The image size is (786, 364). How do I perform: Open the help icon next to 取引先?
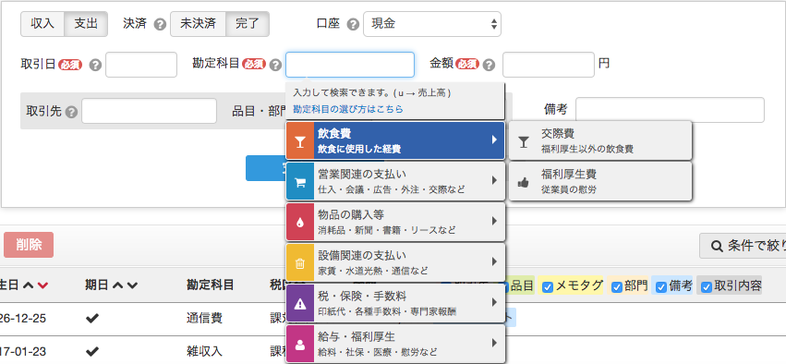click(72, 111)
